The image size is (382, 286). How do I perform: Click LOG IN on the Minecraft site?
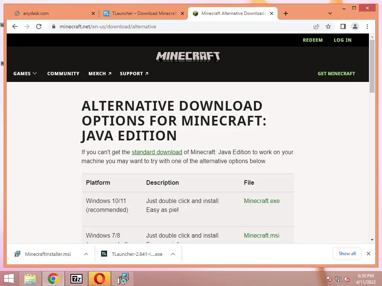click(342, 40)
